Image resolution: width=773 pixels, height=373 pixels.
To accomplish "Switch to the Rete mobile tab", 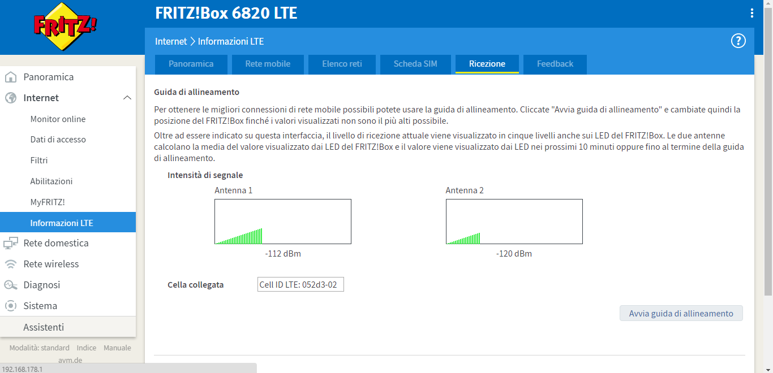I will pyautogui.click(x=268, y=64).
